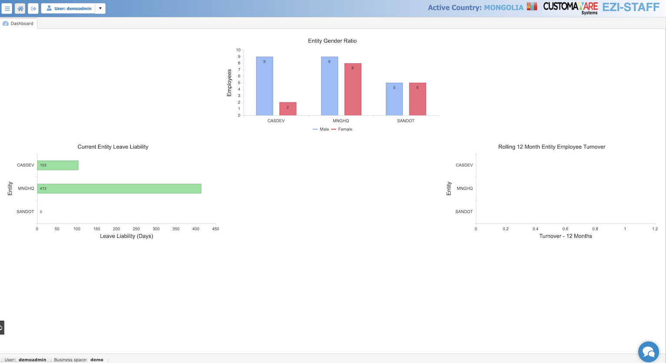Click the MNGHQ label in turnover chart
This screenshot has width=666, height=363.
[465, 188]
